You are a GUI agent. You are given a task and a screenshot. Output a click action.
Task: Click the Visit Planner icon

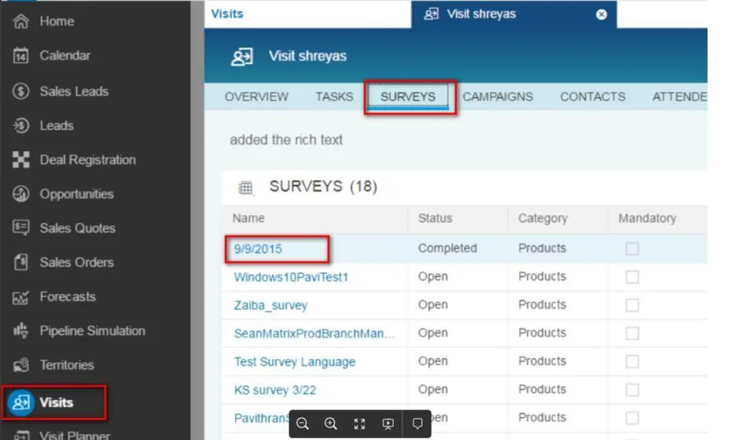[x=21, y=435]
